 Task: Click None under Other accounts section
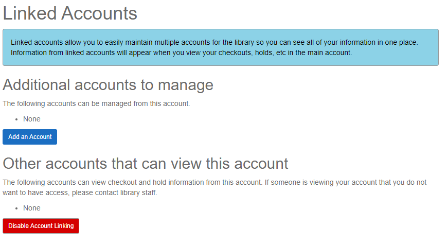32,208
